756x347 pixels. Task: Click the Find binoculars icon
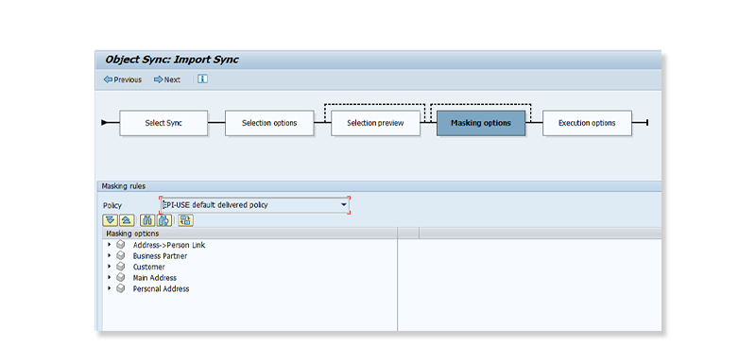(x=147, y=220)
